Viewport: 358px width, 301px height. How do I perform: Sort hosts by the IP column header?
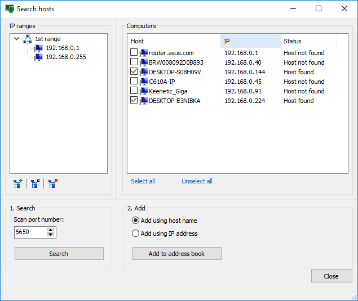tap(250, 41)
